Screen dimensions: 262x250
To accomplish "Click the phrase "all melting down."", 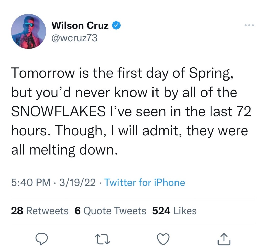I will pyautogui.click(x=64, y=150).
